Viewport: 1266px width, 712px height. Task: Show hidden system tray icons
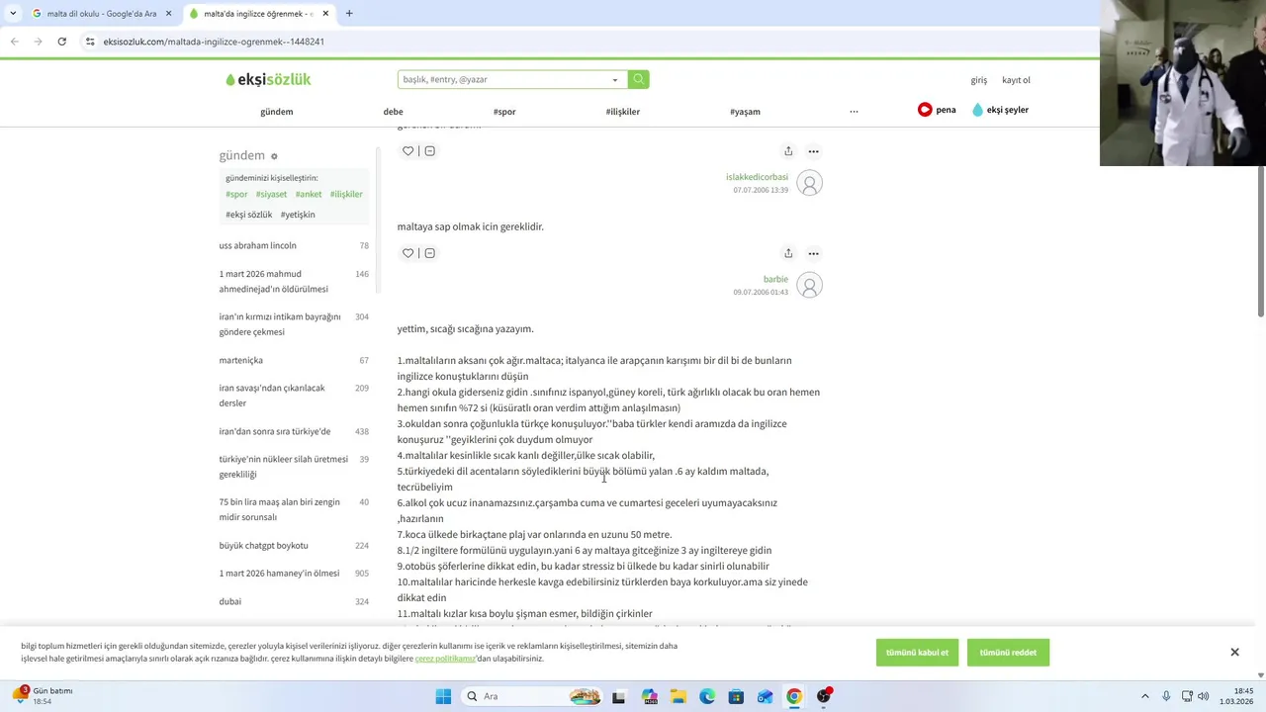1145,696
